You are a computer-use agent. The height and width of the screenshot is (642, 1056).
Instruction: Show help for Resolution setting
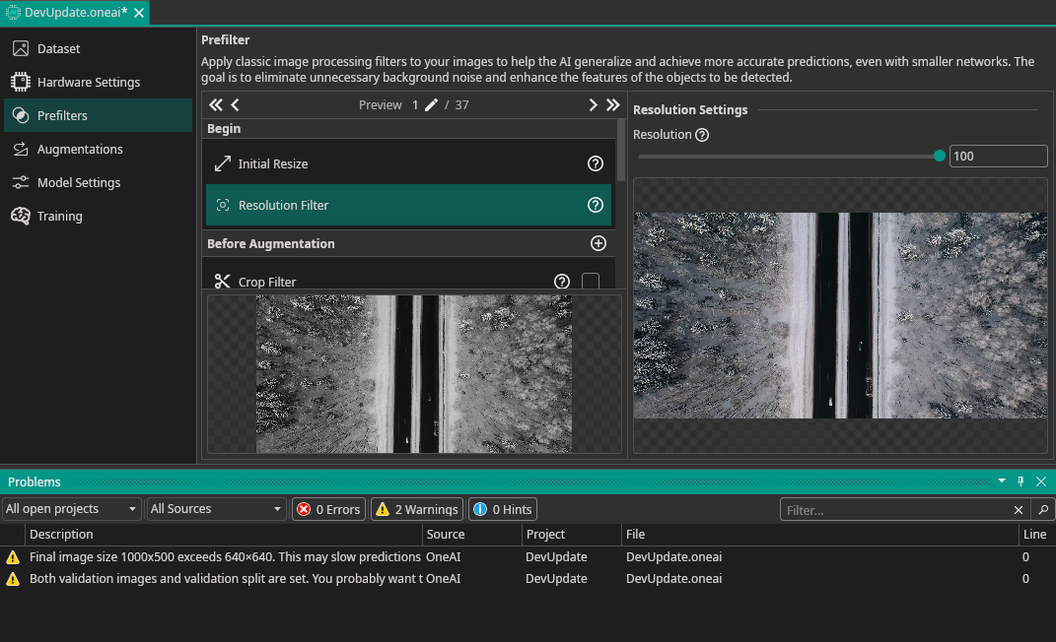coord(702,135)
